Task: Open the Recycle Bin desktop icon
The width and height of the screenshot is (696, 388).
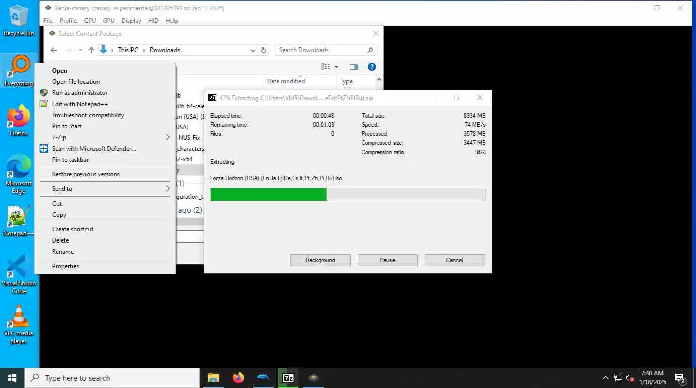Action: (19, 21)
